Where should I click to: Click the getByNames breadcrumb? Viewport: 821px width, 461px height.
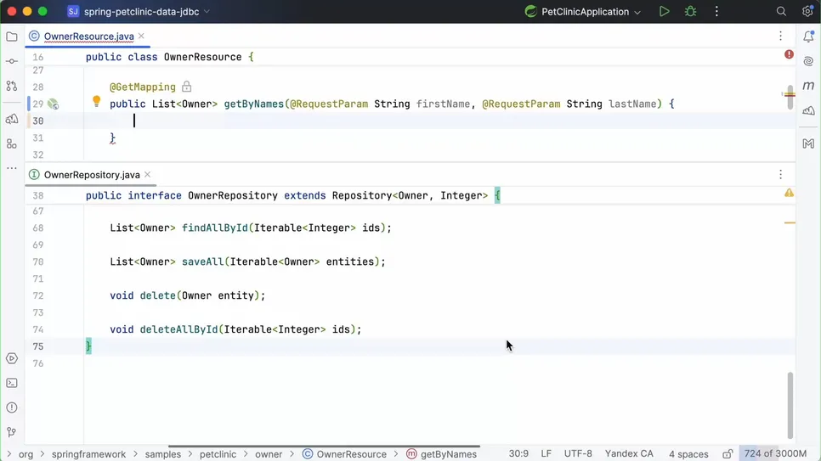(442, 454)
